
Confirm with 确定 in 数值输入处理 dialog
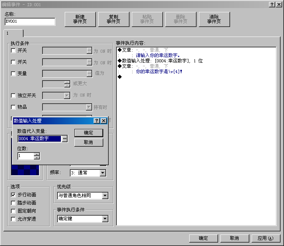point(89,133)
